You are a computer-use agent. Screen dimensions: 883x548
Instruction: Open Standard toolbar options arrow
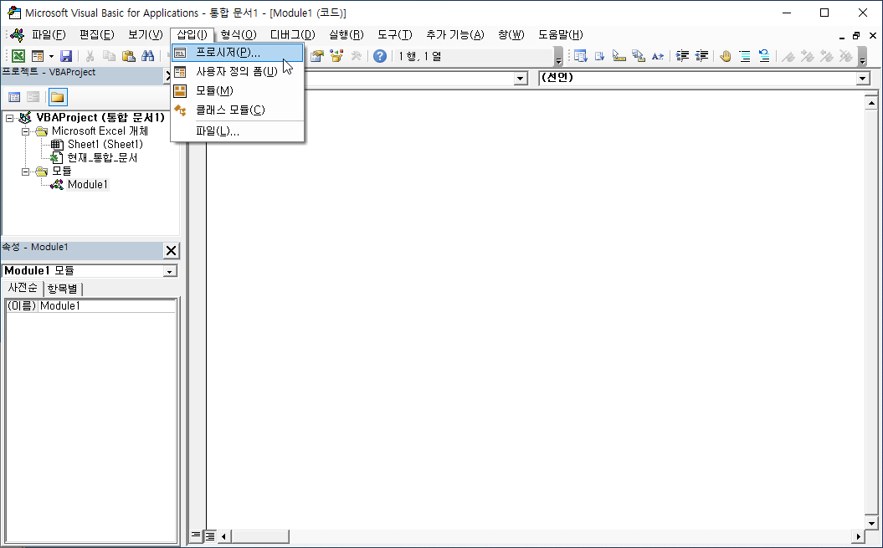point(558,57)
